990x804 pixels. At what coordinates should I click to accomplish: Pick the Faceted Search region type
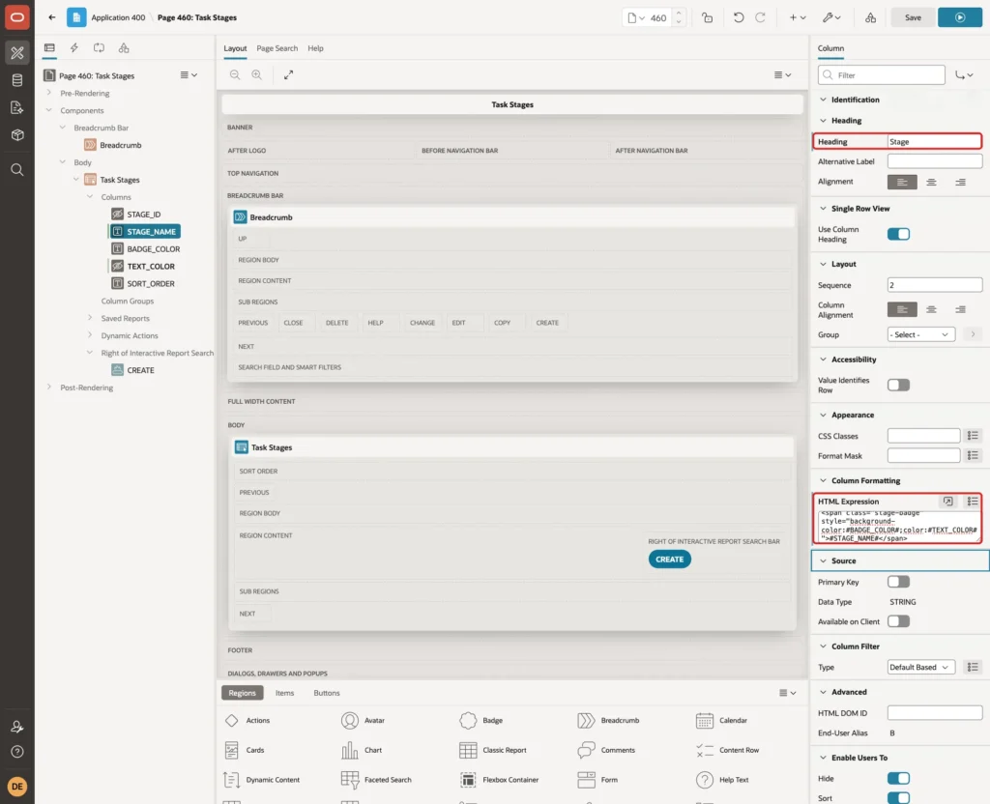[376, 780]
